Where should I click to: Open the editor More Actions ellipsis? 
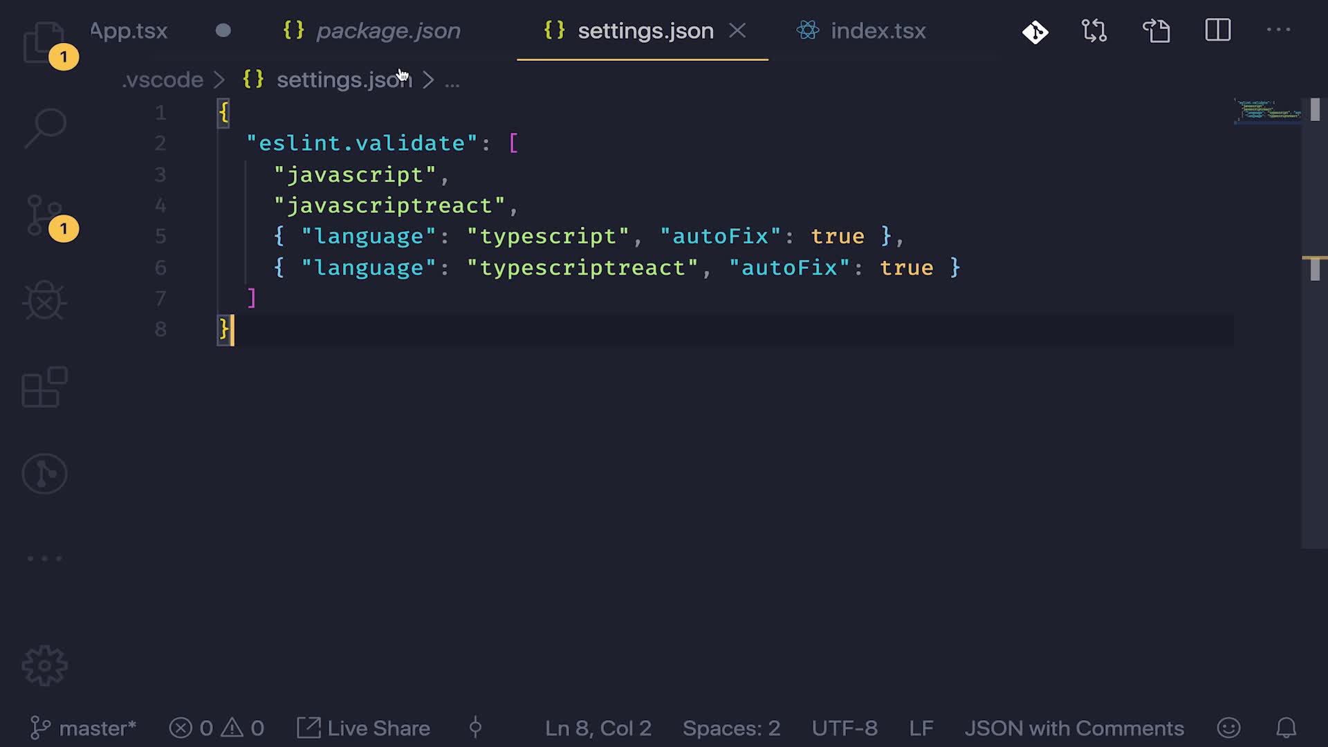click(x=1278, y=30)
